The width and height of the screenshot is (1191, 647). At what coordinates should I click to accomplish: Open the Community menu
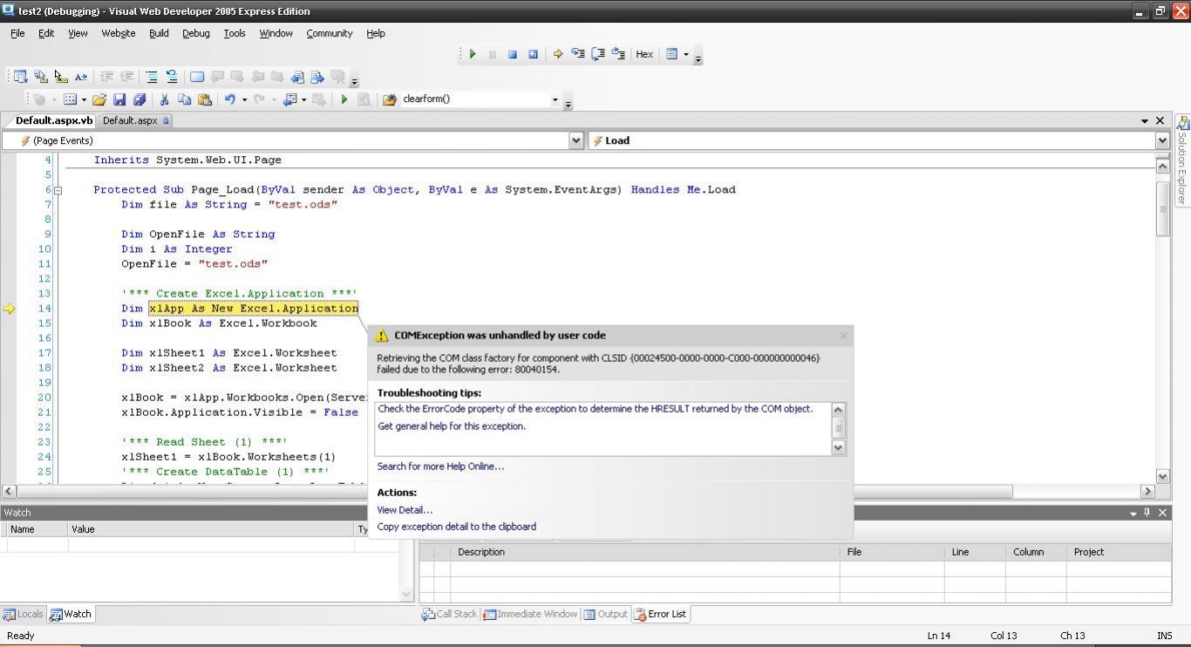pyautogui.click(x=330, y=33)
